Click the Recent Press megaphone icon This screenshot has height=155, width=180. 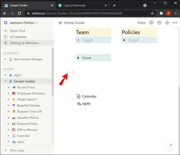tap(14, 87)
